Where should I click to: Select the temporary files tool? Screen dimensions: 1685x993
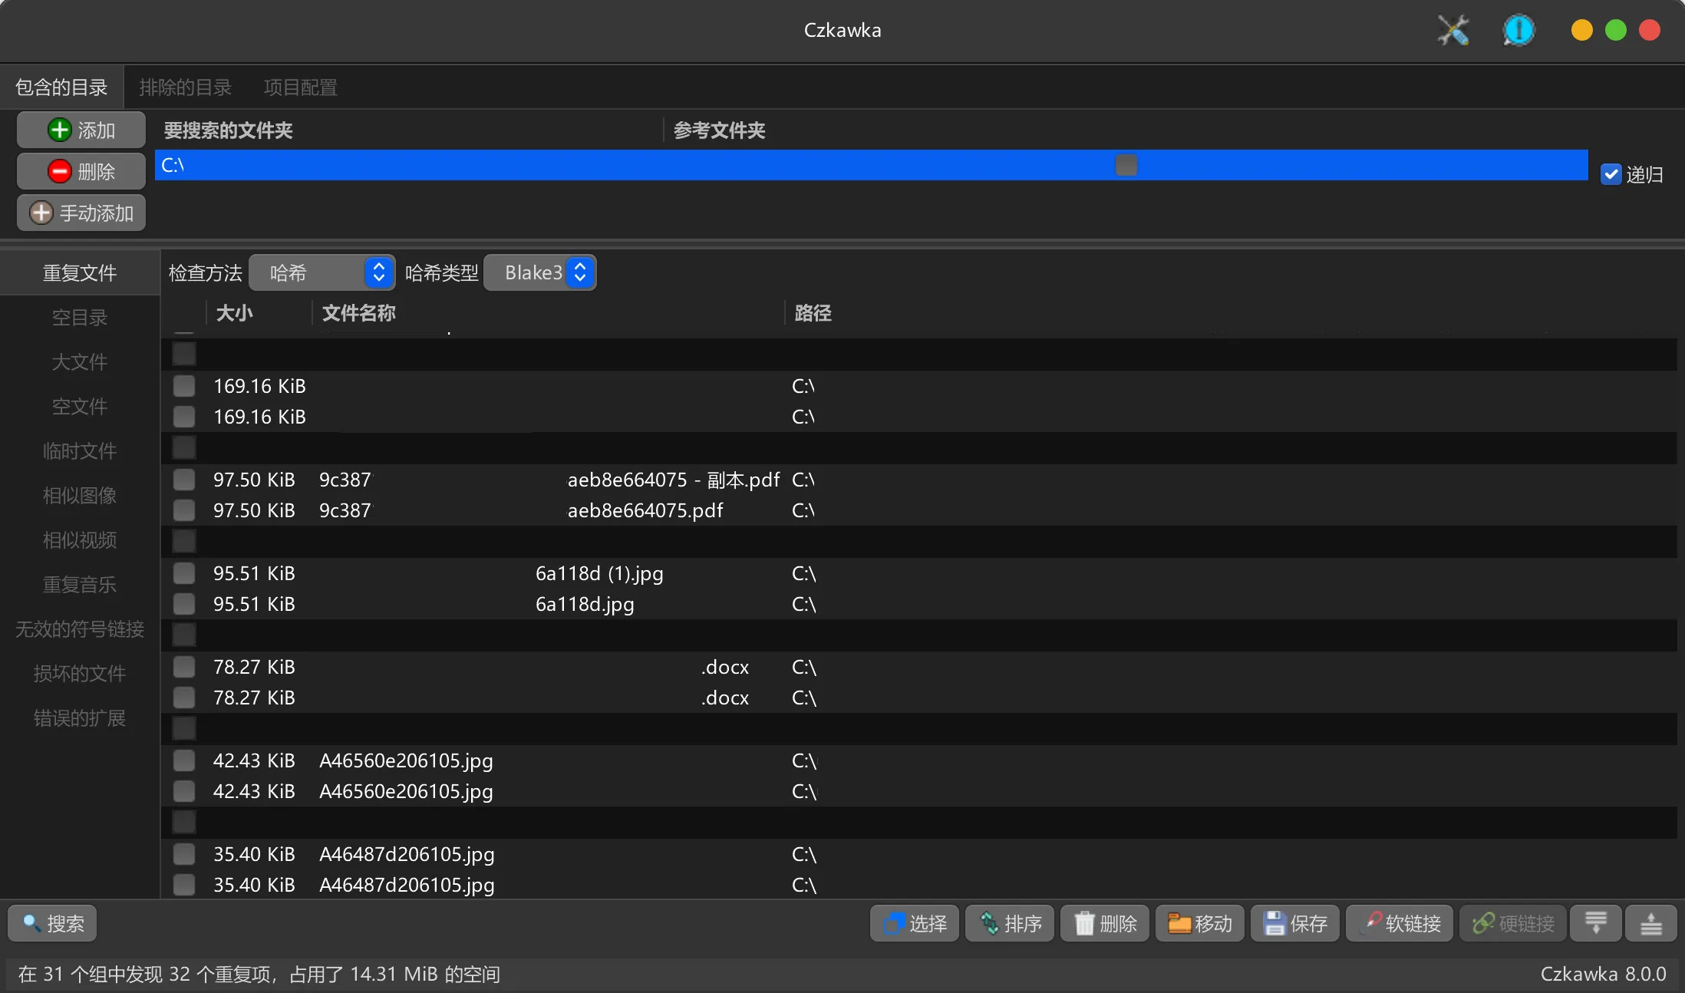pyautogui.click(x=80, y=451)
